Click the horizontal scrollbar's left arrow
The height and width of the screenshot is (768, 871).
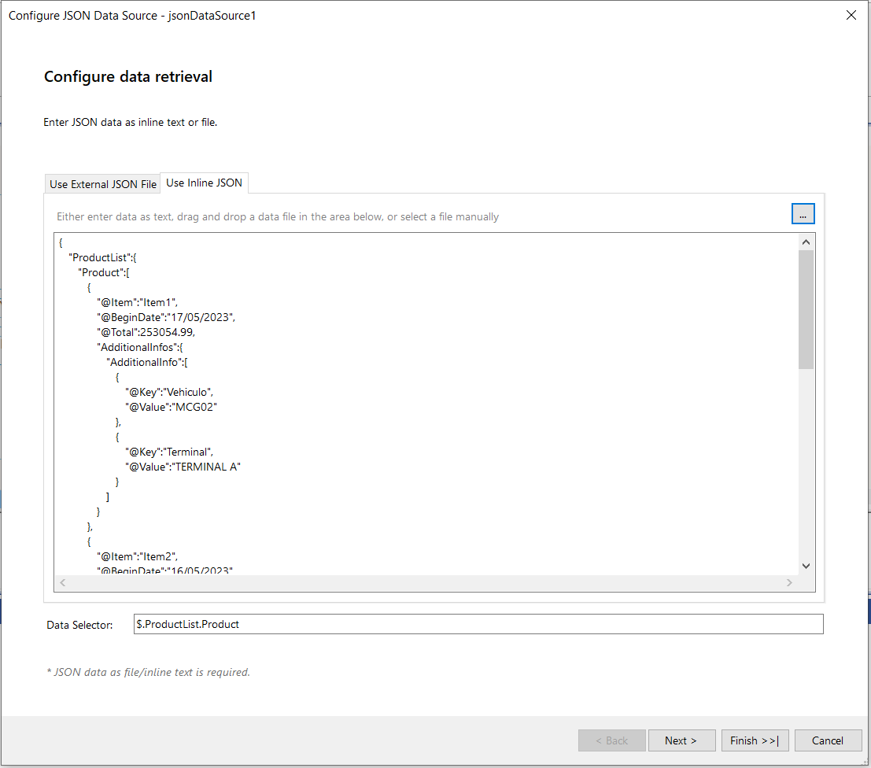click(63, 583)
